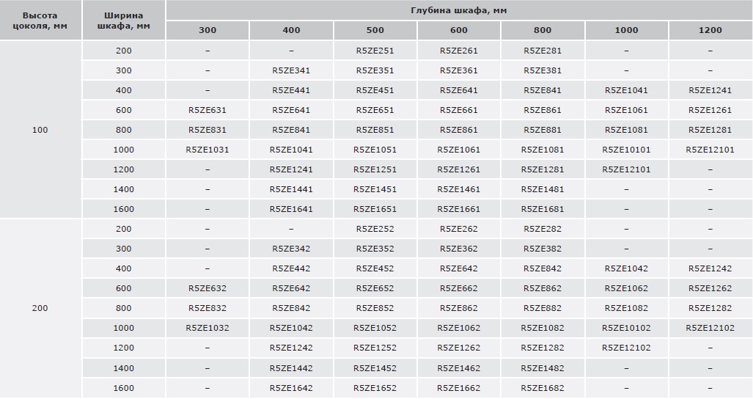The width and height of the screenshot is (753, 399).
Task: Select the R5ZE341 code
Action: point(291,70)
